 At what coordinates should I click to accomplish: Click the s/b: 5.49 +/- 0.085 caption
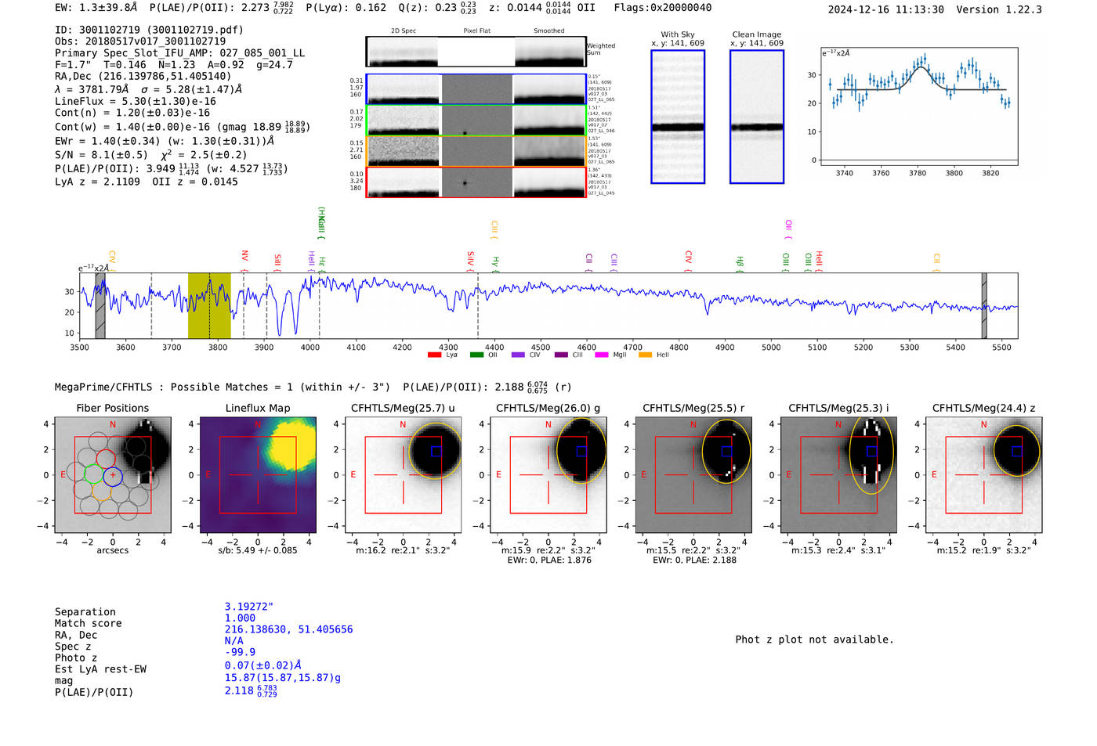(258, 550)
